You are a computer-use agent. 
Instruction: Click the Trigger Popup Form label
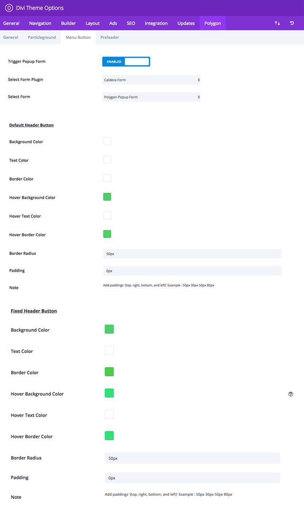(x=27, y=62)
